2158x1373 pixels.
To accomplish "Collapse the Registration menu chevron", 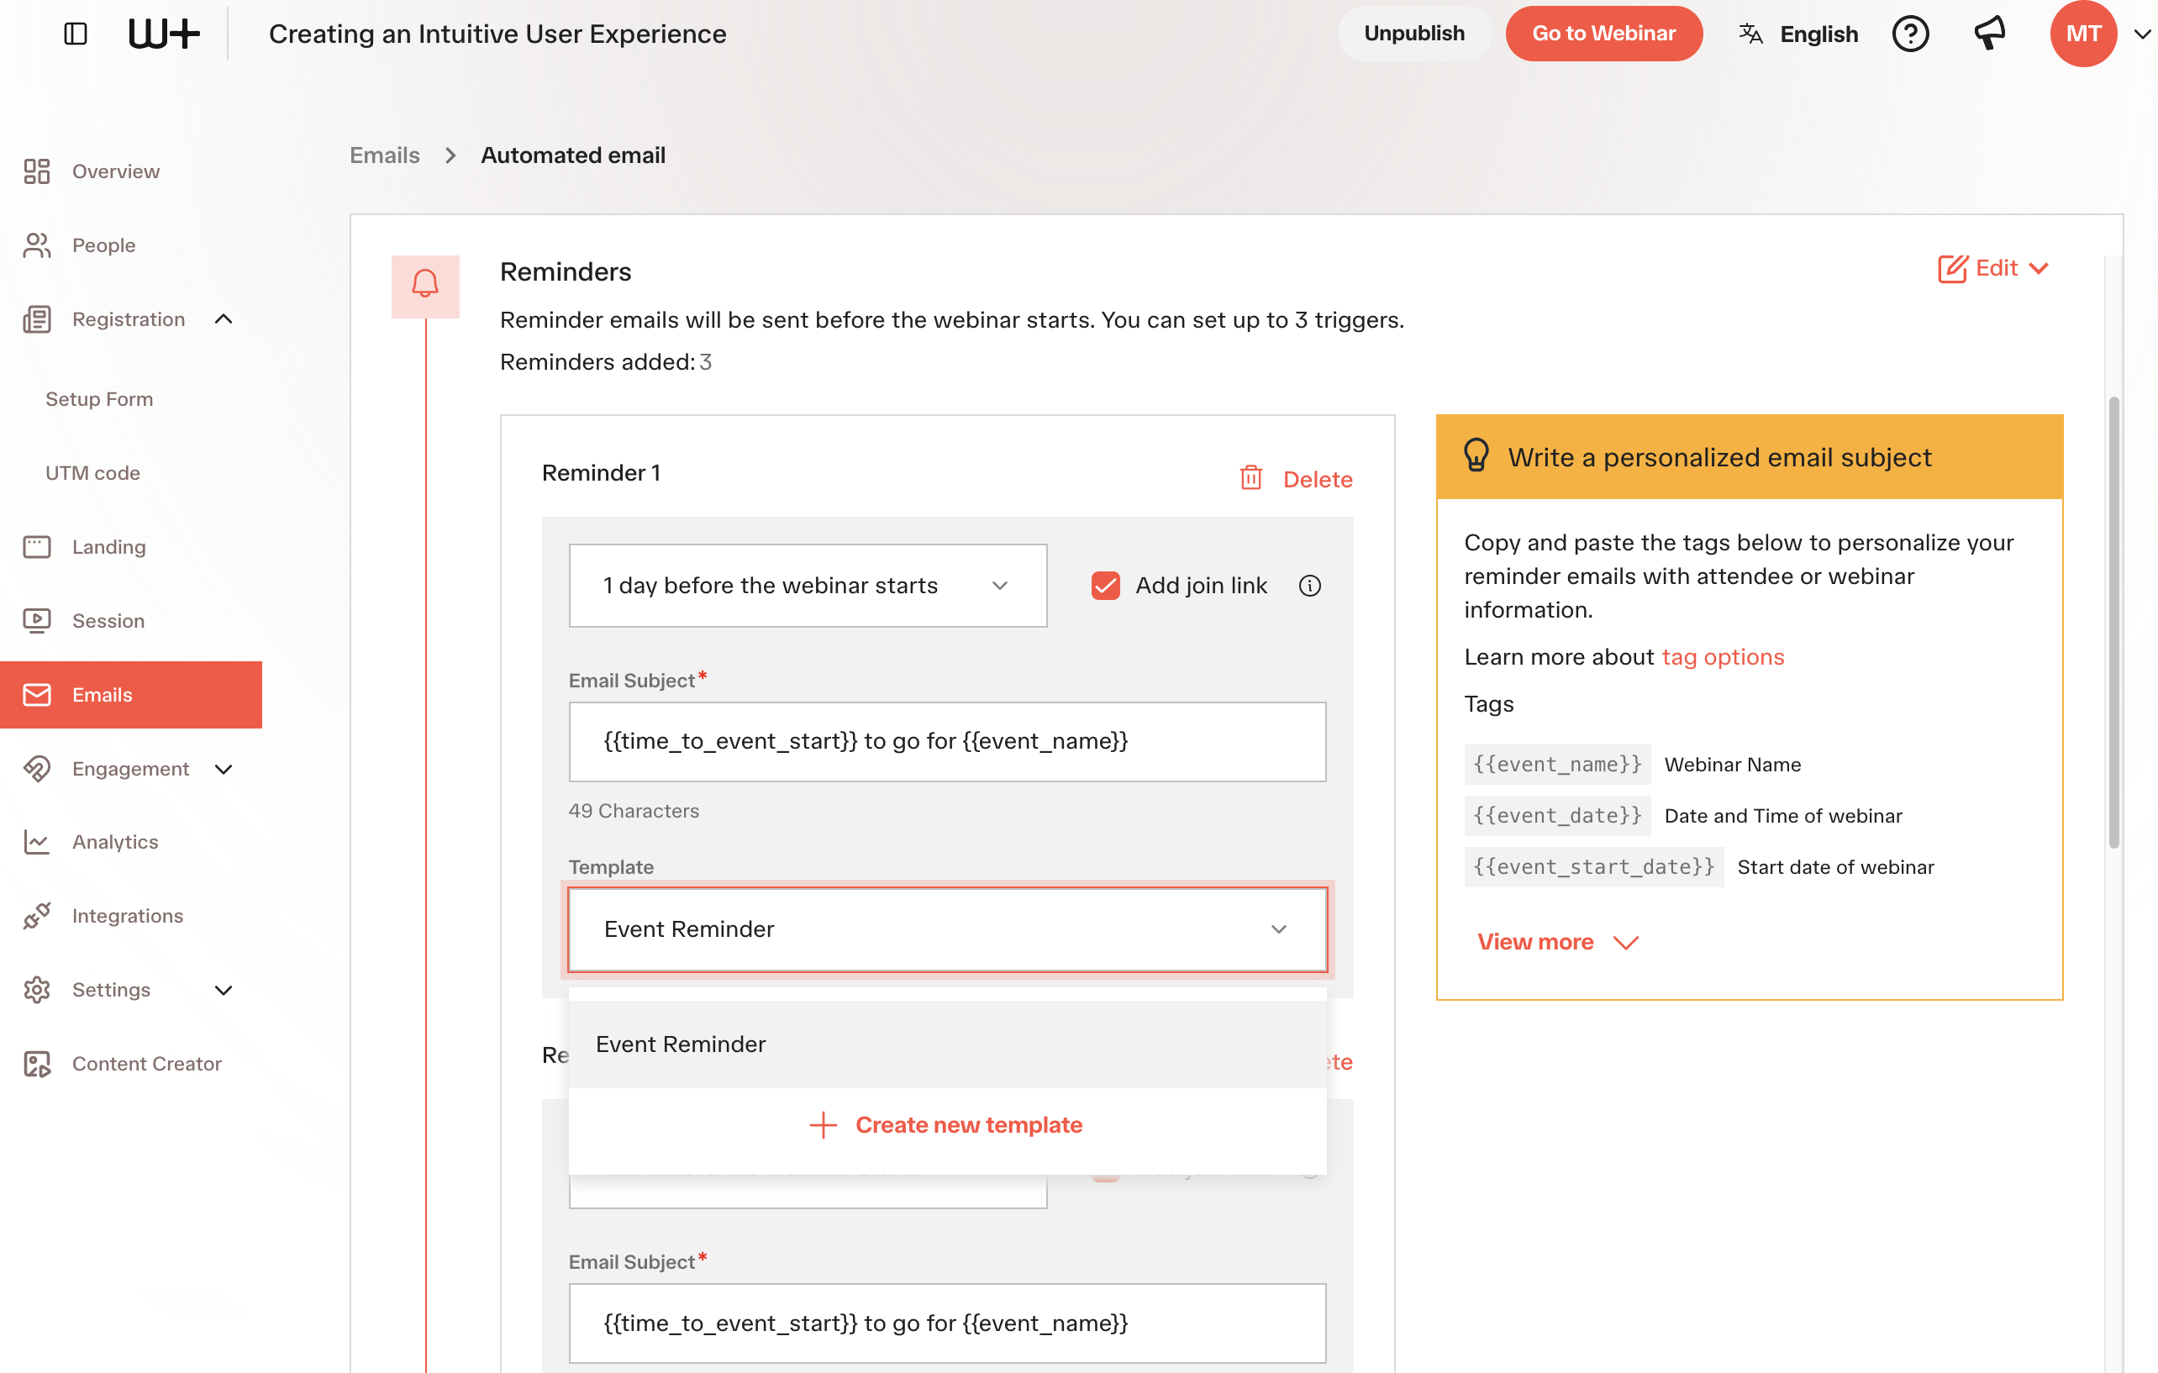I will pyautogui.click(x=224, y=319).
